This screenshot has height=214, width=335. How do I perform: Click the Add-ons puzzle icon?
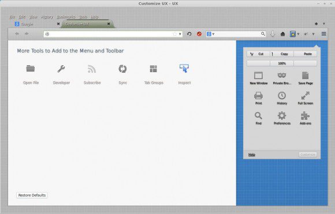coord(305,115)
